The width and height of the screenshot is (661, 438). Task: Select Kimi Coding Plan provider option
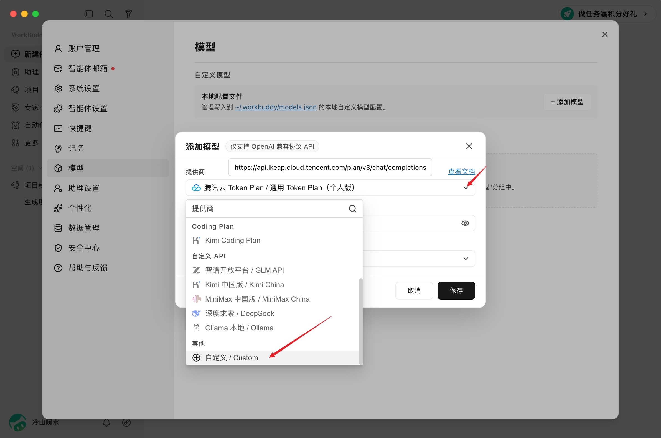pyautogui.click(x=273, y=240)
